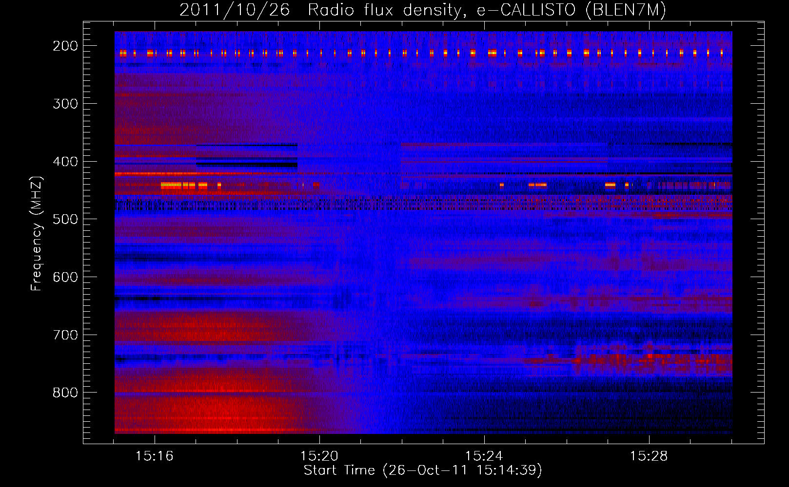Image resolution: width=789 pixels, height=487 pixels.
Task: Click the "Start Time (26-Oct-11 15:14:39)" axis label
Action: coord(423,470)
